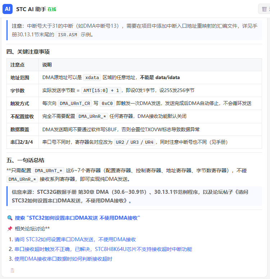This screenshot has height=279, width=270.
Task: Open the STC8H8K64U receive timeout thread
Action: tap(103, 249)
